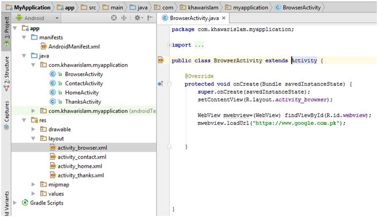The image size is (378, 217).
Task: Open the Captures side tool tab
Action: [6, 115]
